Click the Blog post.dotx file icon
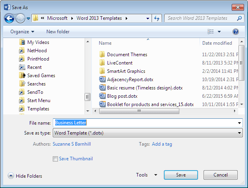Screen dimensions: 248x188 coord(102,96)
